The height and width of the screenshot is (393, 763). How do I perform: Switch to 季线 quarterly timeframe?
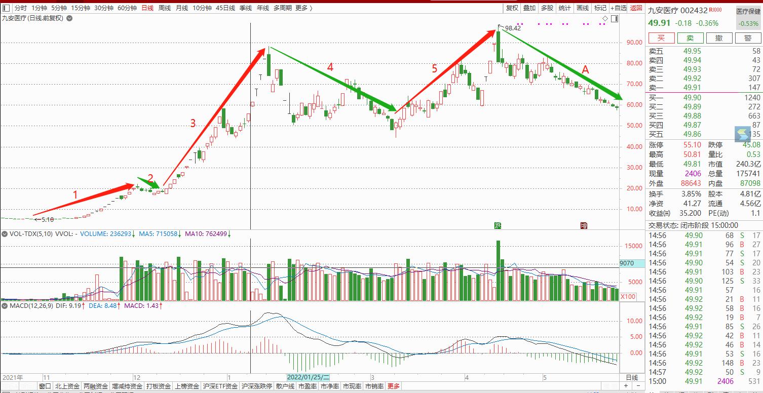(x=246, y=8)
